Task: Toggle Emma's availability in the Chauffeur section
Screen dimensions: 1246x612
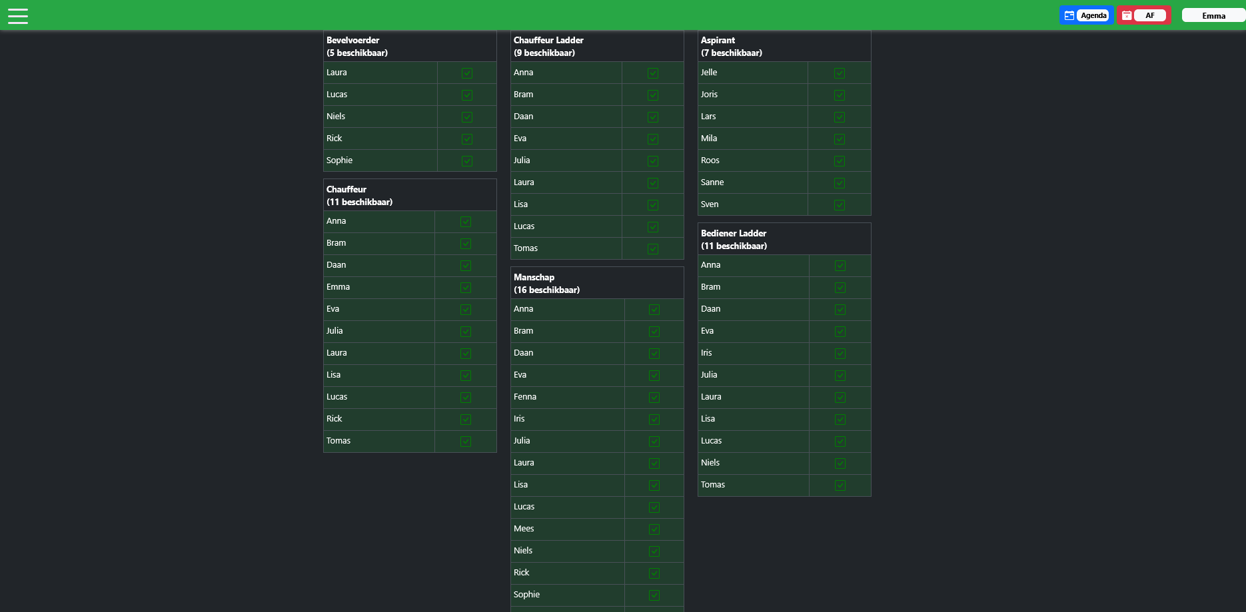Action: pyautogui.click(x=465, y=287)
